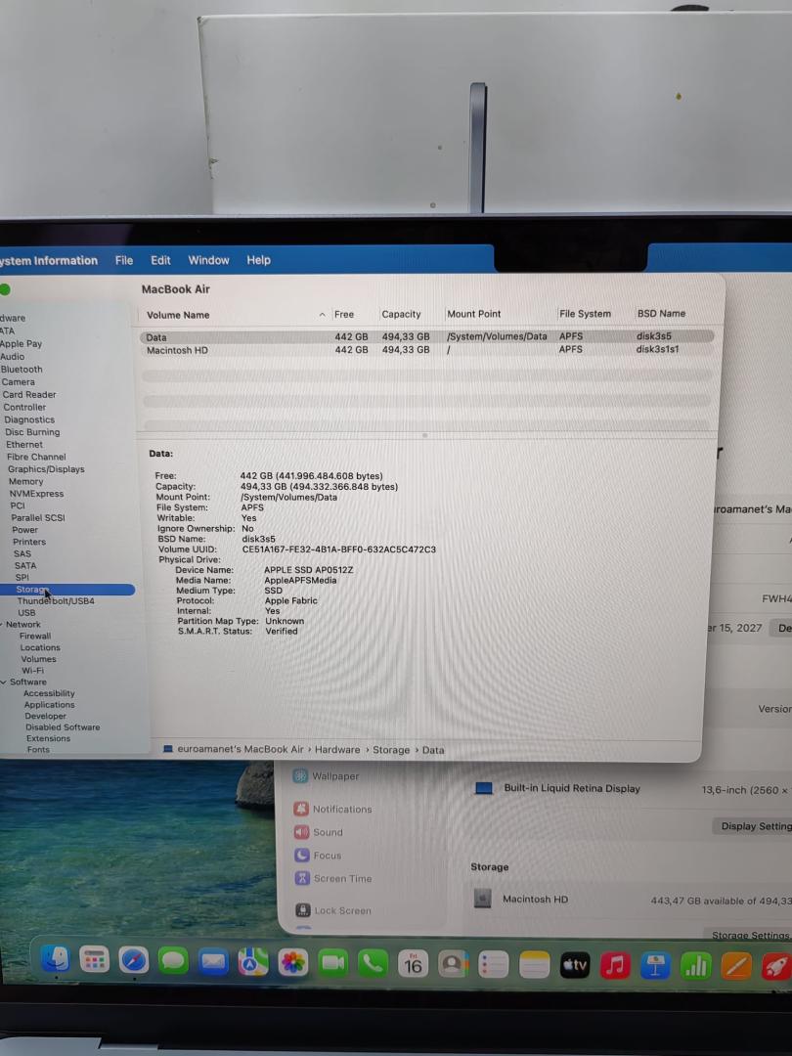The height and width of the screenshot is (1056, 792).
Task: Sort the table by the Free column
Action: [344, 314]
